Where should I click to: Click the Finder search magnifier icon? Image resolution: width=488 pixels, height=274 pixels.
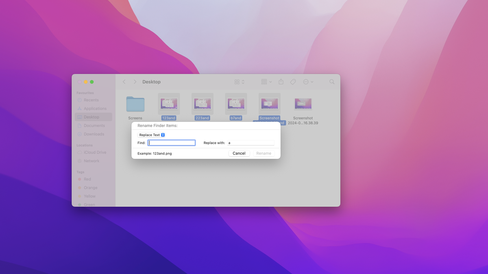click(332, 82)
